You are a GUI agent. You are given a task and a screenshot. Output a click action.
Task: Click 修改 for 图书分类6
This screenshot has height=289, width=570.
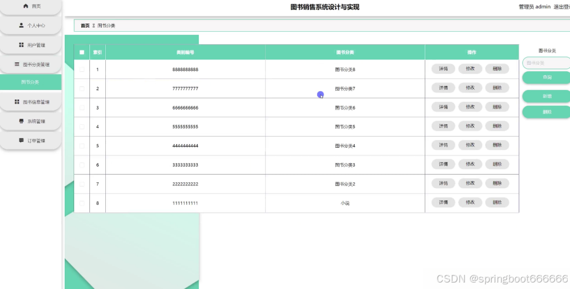[x=470, y=107]
